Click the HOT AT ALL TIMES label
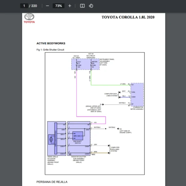 pos(76,57)
